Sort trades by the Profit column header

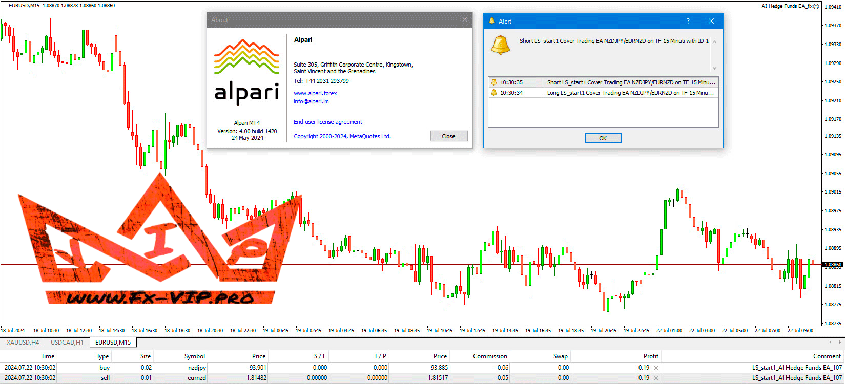tap(650, 356)
